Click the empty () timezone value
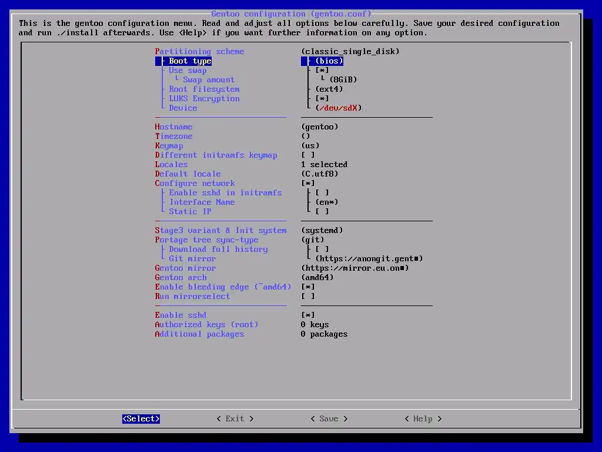This screenshot has height=452, width=602. [306, 136]
